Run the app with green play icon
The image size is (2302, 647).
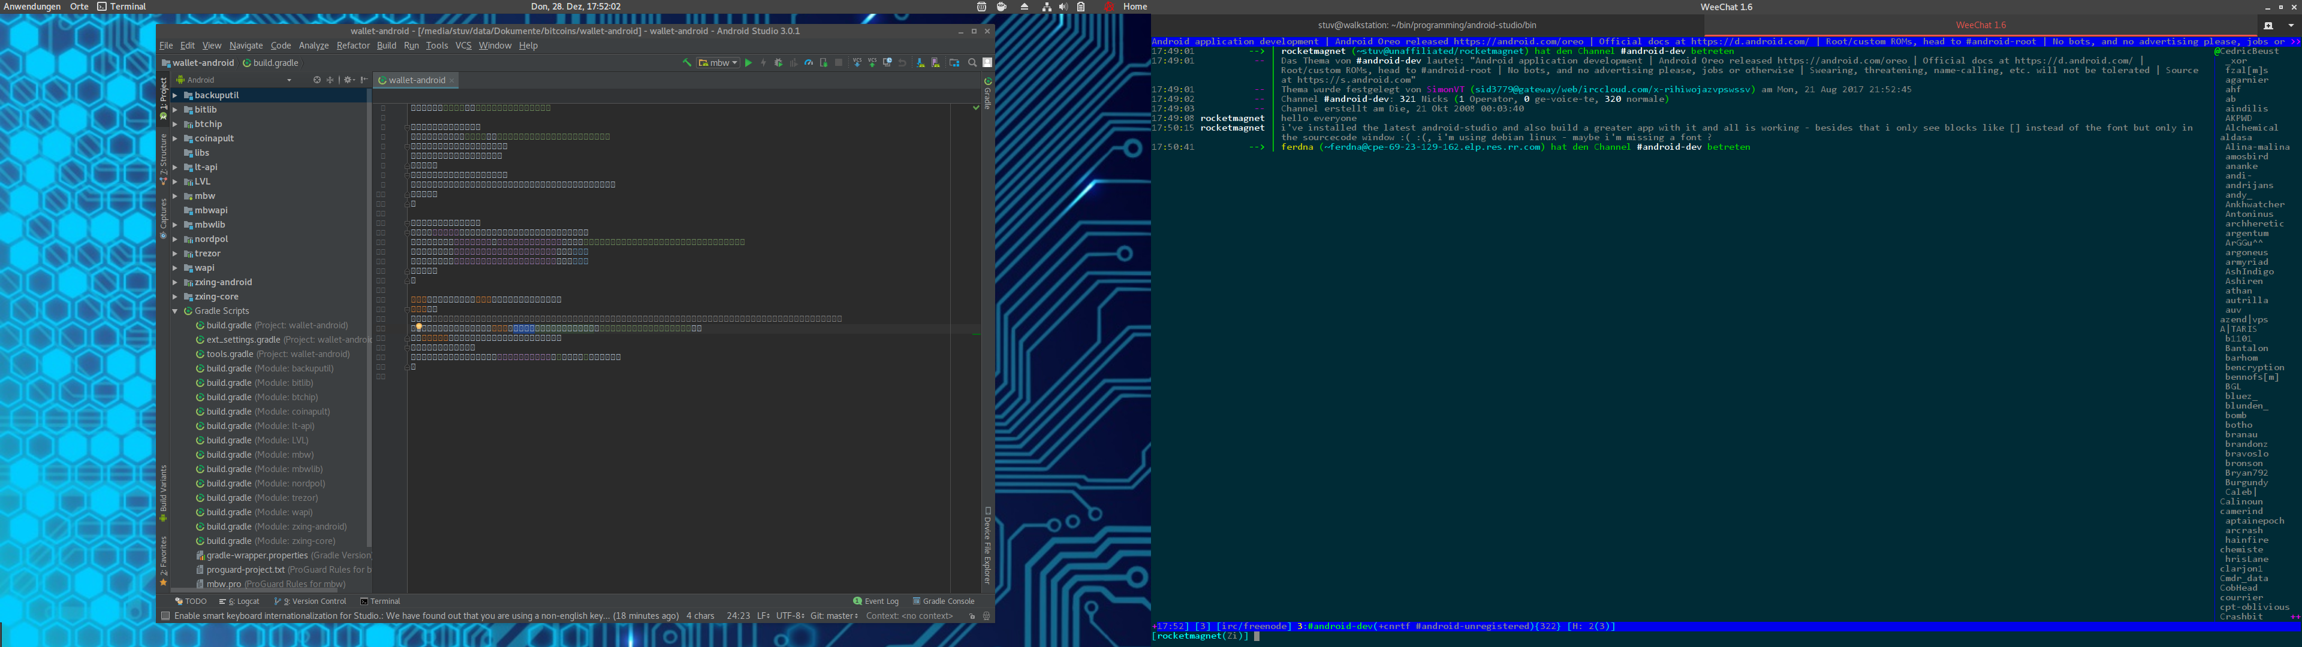(x=749, y=62)
